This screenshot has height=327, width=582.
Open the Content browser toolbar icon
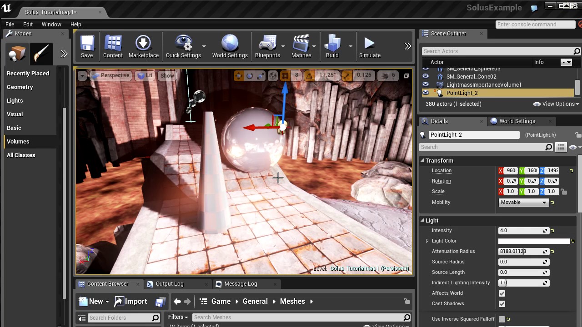pos(113,47)
